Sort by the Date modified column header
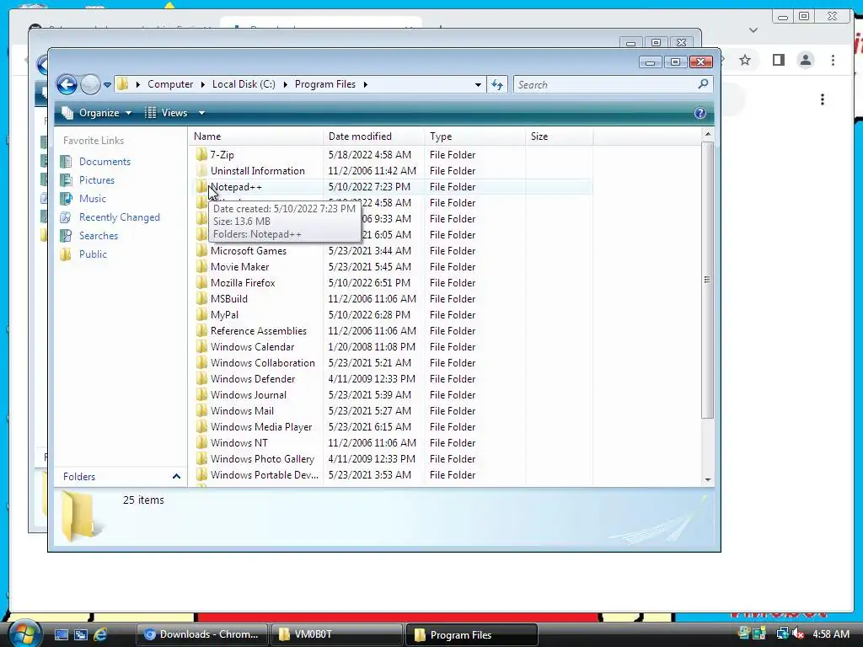Viewport: 863px width, 647px height. pyautogui.click(x=373, y=136)
